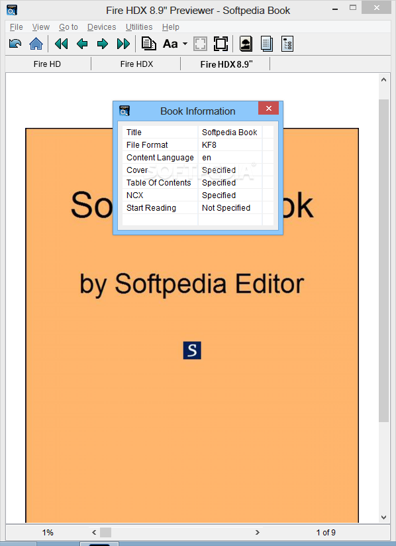Switch to the Fire HDX tab
Viewport: 396px width, 546px height.
[136, 64]
